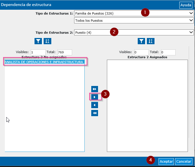Image resolution: width=195 pixels, height=167 pixels.
Task: Move selected item back to unassigned
Action: click(x=95, y=105)
